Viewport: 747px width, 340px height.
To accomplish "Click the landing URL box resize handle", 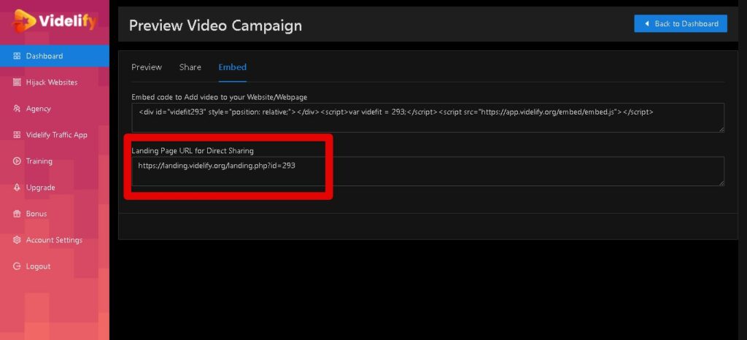I will click(x=721, y=183).
